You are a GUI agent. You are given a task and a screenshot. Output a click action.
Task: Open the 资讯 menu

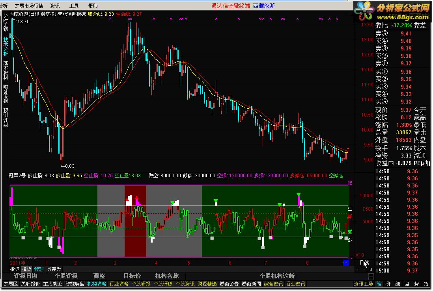coord(55,6)
